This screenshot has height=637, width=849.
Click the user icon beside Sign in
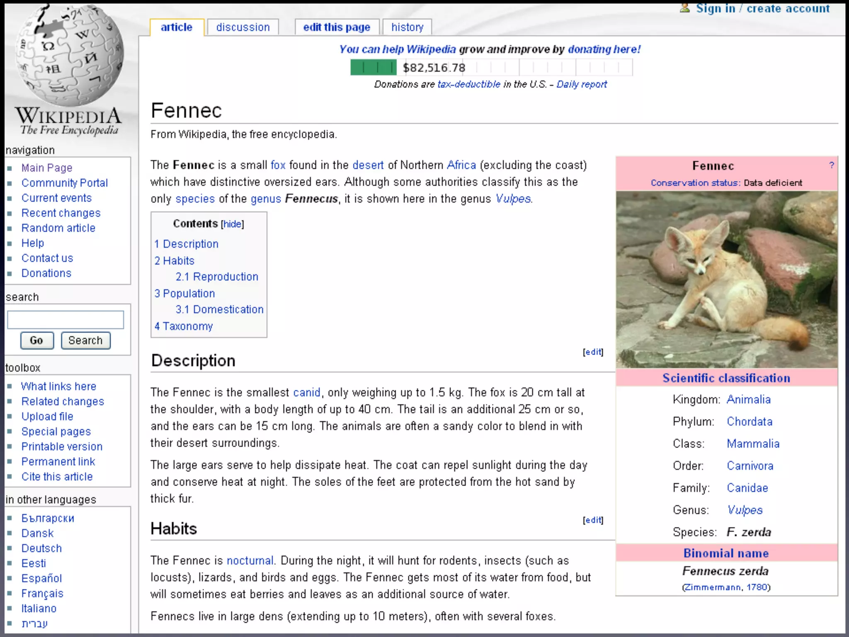(x=685, y=8)
